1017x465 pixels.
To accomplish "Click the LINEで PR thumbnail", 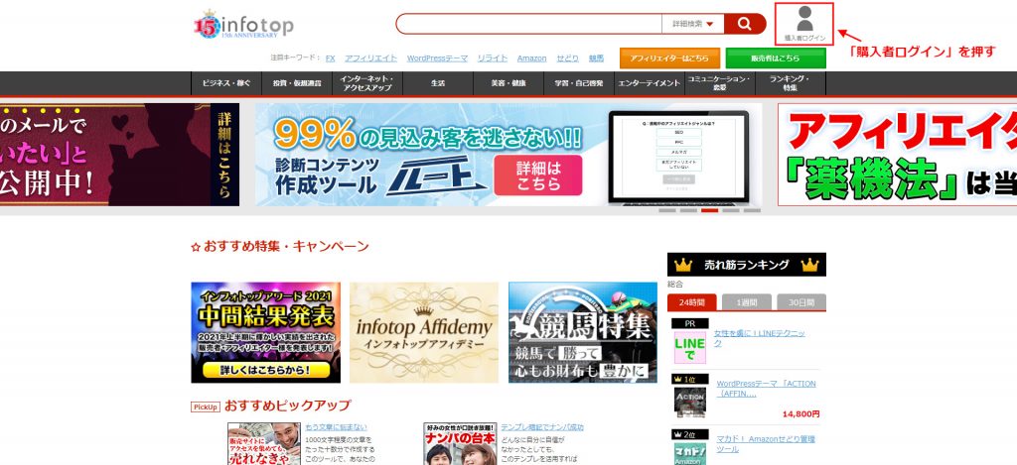I will click(689, 347).
